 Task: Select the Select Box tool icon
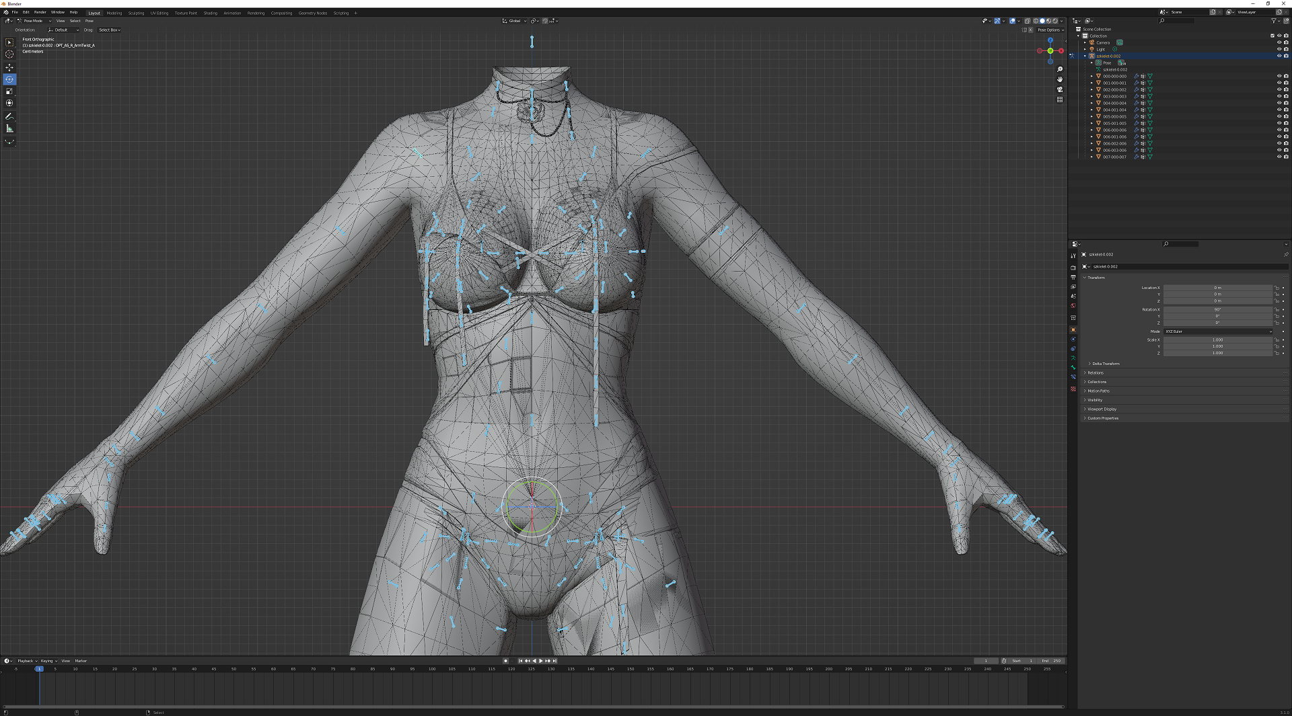coord(9,42)
